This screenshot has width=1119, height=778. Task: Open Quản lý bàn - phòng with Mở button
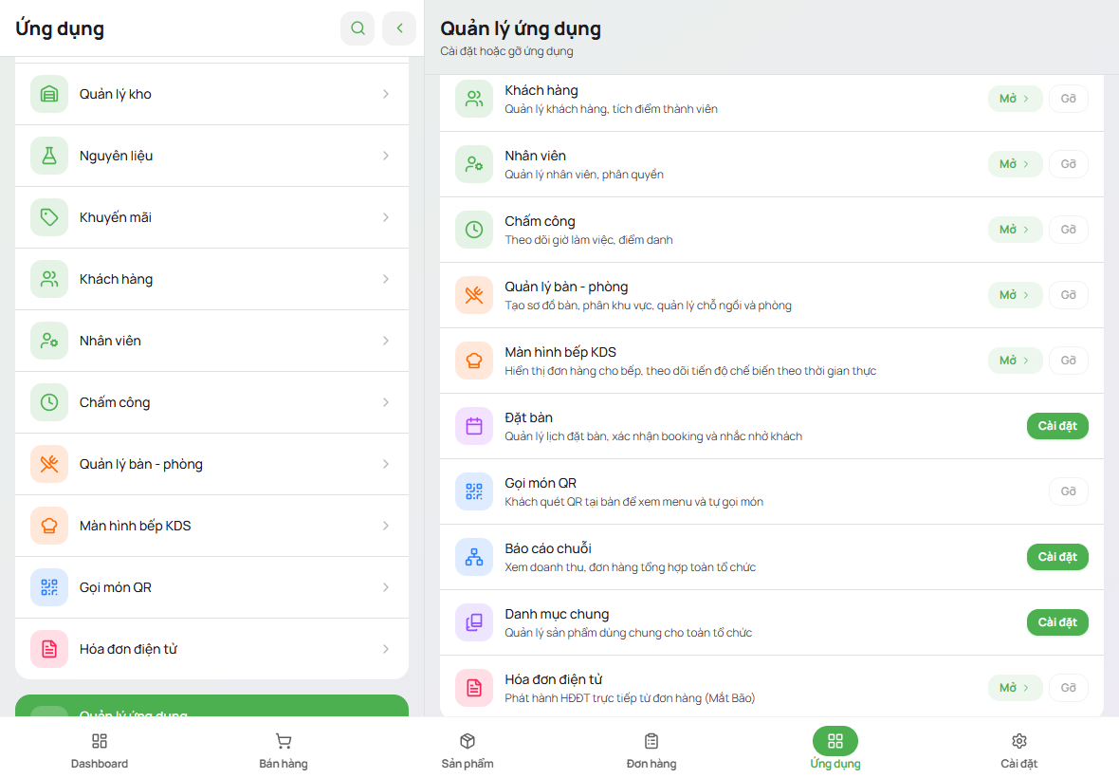(1015, 295)
